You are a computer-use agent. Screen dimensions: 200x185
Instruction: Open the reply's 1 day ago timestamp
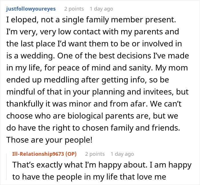[x=122, y=154]
